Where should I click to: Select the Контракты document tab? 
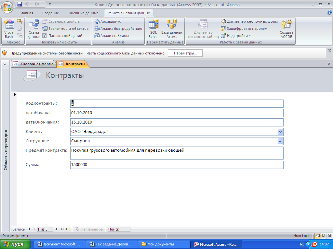(72, 64)
